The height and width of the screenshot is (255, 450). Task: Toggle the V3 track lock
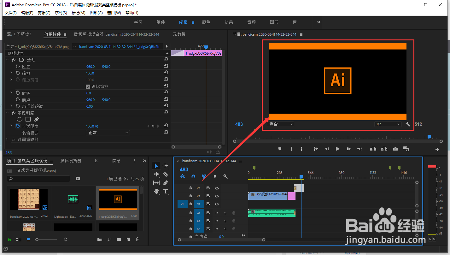(x=190, y=188)
